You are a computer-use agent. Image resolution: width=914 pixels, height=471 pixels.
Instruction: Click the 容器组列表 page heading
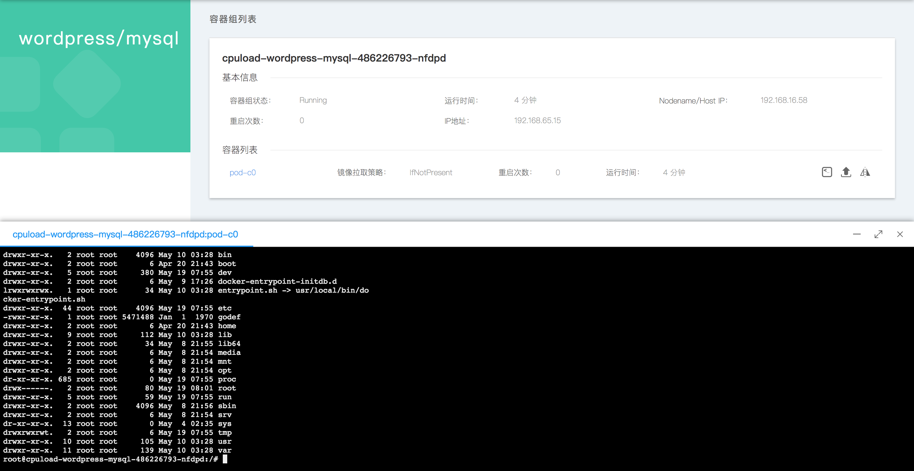[233, 19]
